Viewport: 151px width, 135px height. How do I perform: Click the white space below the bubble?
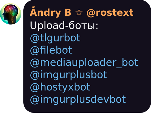point(75,124)
